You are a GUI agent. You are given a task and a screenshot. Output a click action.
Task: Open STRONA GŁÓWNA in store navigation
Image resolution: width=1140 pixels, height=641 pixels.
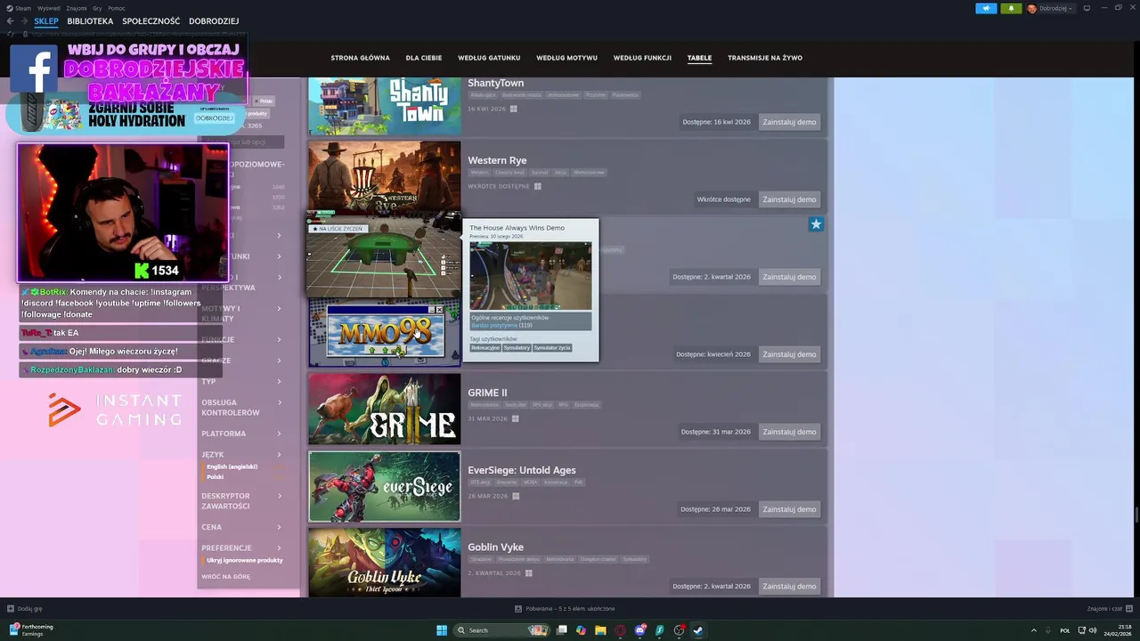[x=360, y=58]
